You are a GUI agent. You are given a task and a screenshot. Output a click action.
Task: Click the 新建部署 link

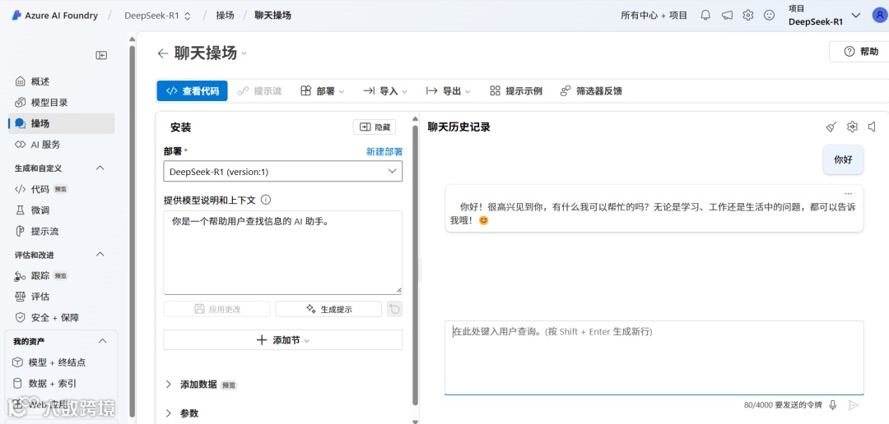point(384,152)
